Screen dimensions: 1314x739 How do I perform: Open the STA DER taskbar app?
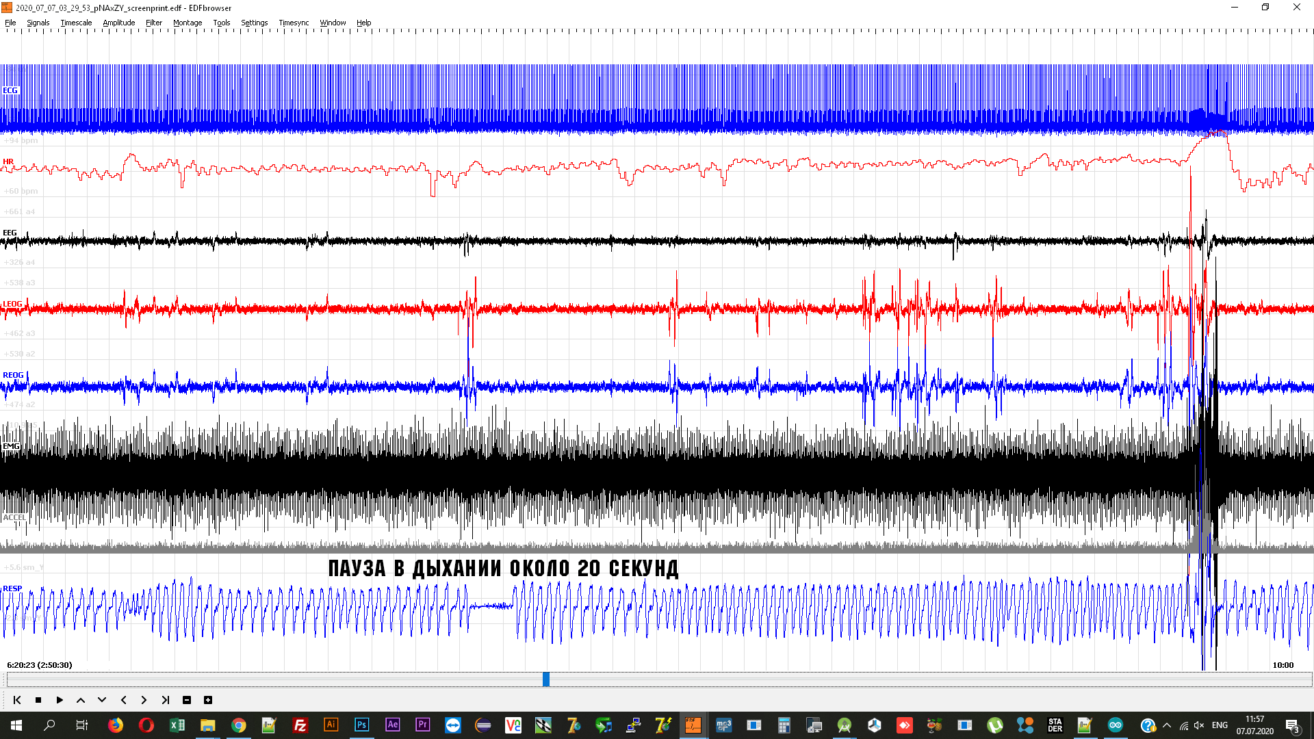tap(1055, 725)
